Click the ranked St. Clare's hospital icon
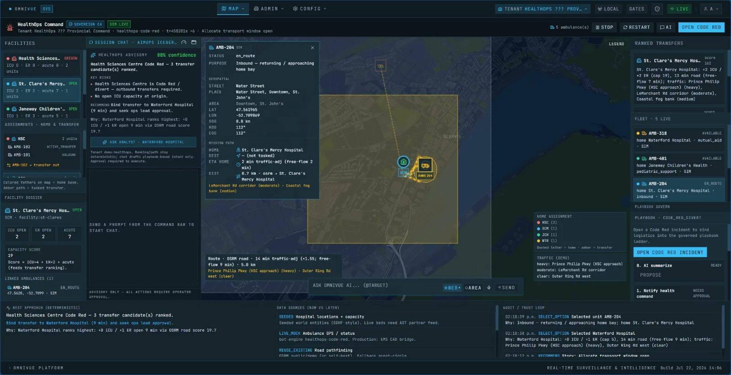The height and width of the screenshot is (375, 731). click(x=639, y=61)
